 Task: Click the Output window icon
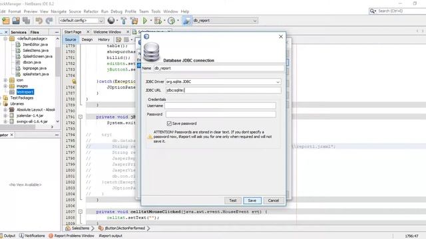coord(1,236)
